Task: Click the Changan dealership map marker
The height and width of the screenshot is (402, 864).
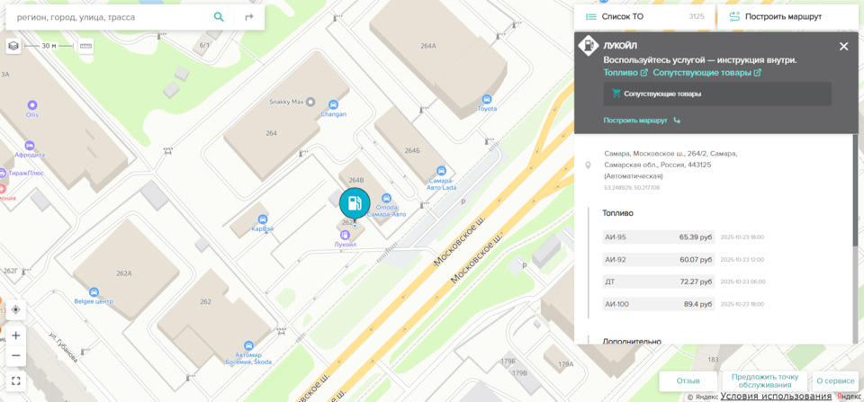Action: (333, 104)
